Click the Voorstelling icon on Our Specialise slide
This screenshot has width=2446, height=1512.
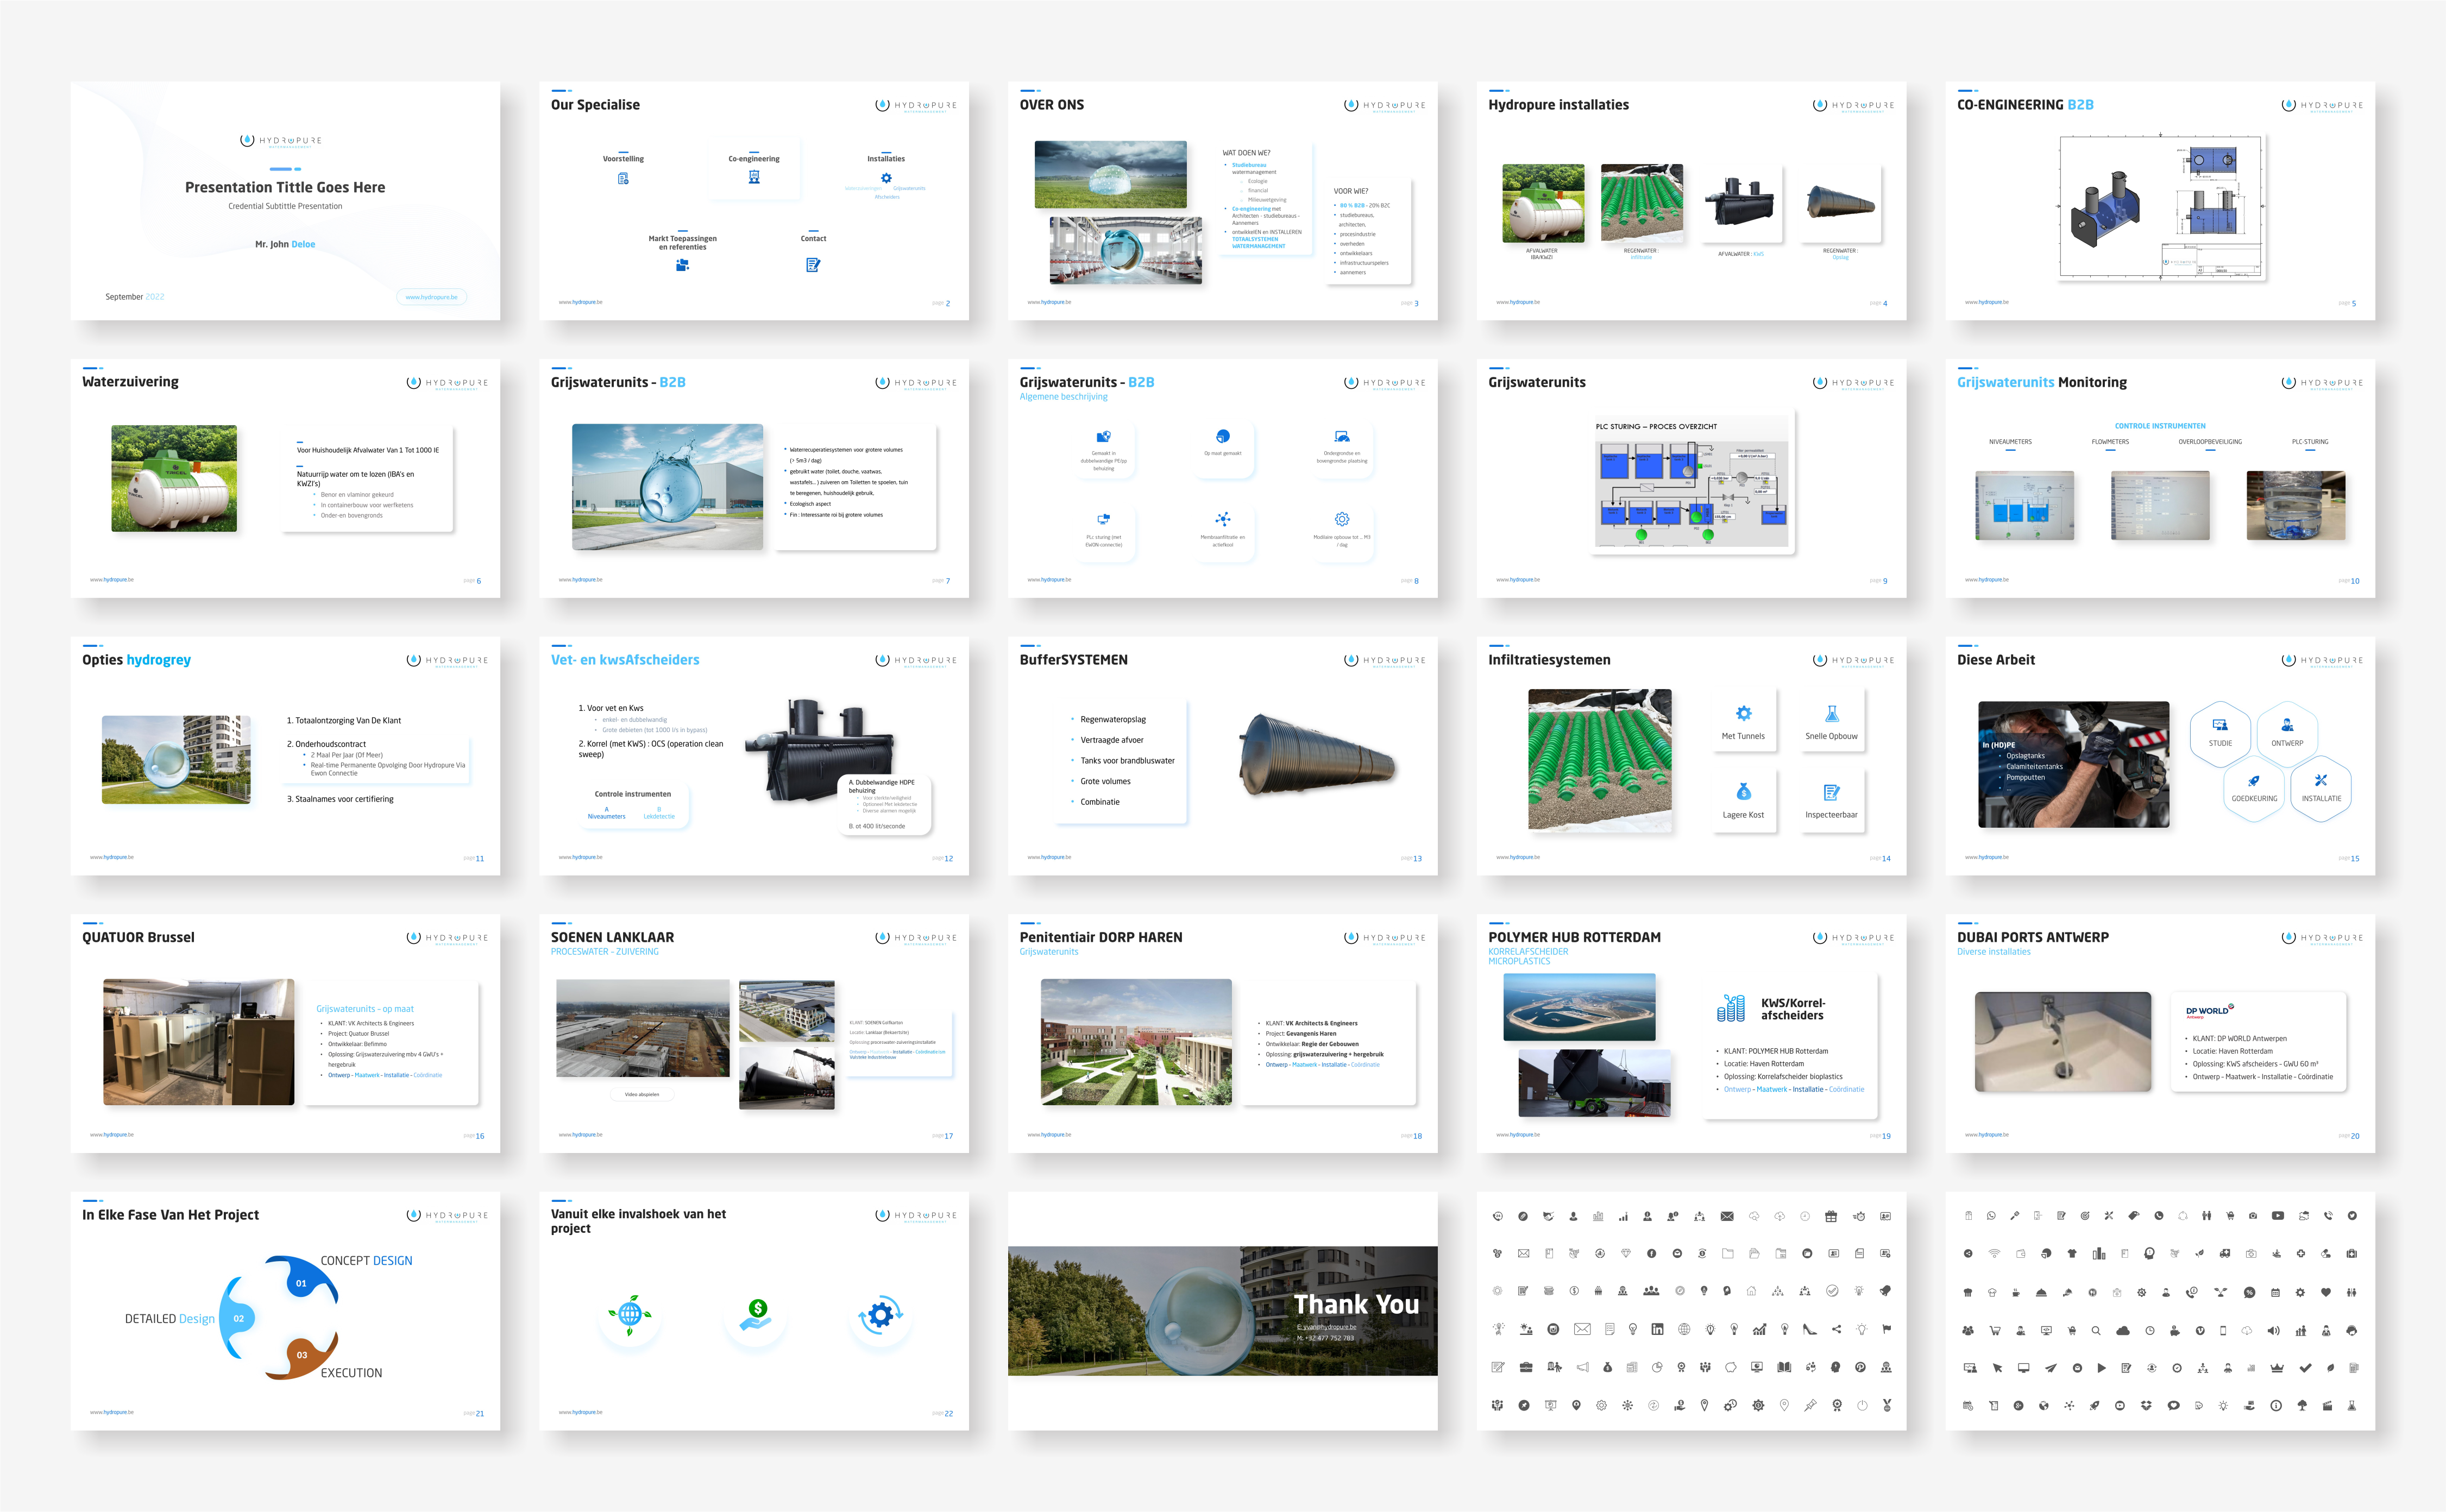[623, 178]
